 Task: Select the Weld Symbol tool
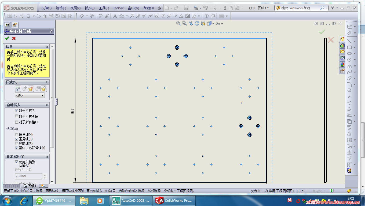151,16
